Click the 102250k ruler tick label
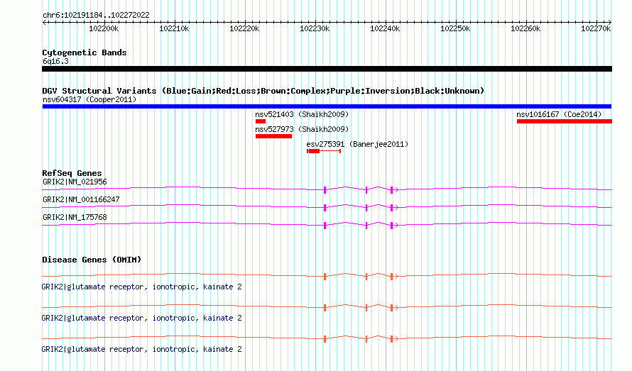Image resolution: width=632 pixels, height=371 pixels. click(455, 28)
